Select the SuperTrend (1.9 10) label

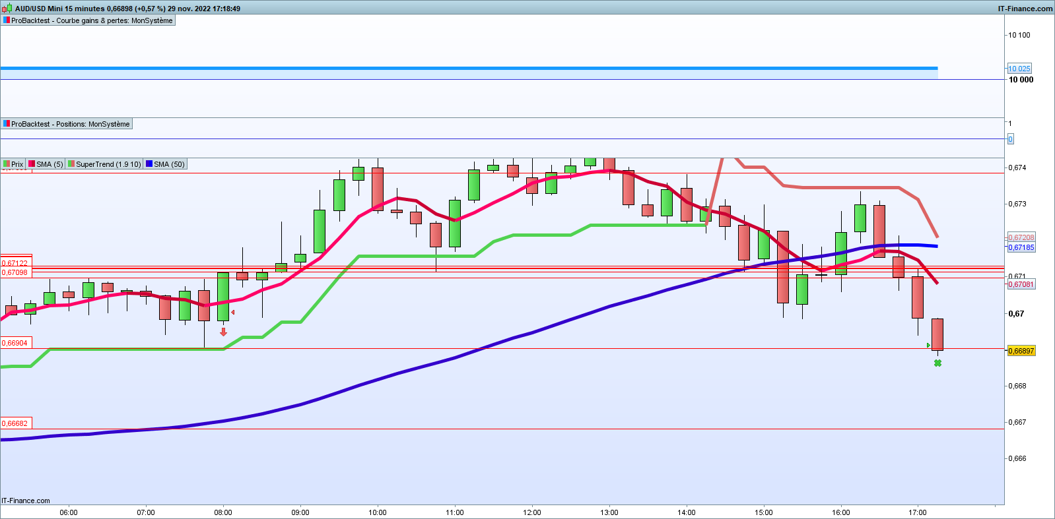(108, 164)
